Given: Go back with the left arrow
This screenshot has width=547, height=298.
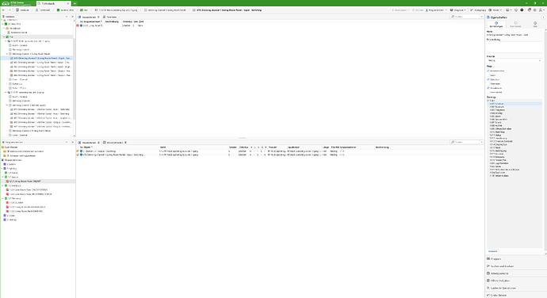Looking at the screenshot, I should tap(4, 10).
